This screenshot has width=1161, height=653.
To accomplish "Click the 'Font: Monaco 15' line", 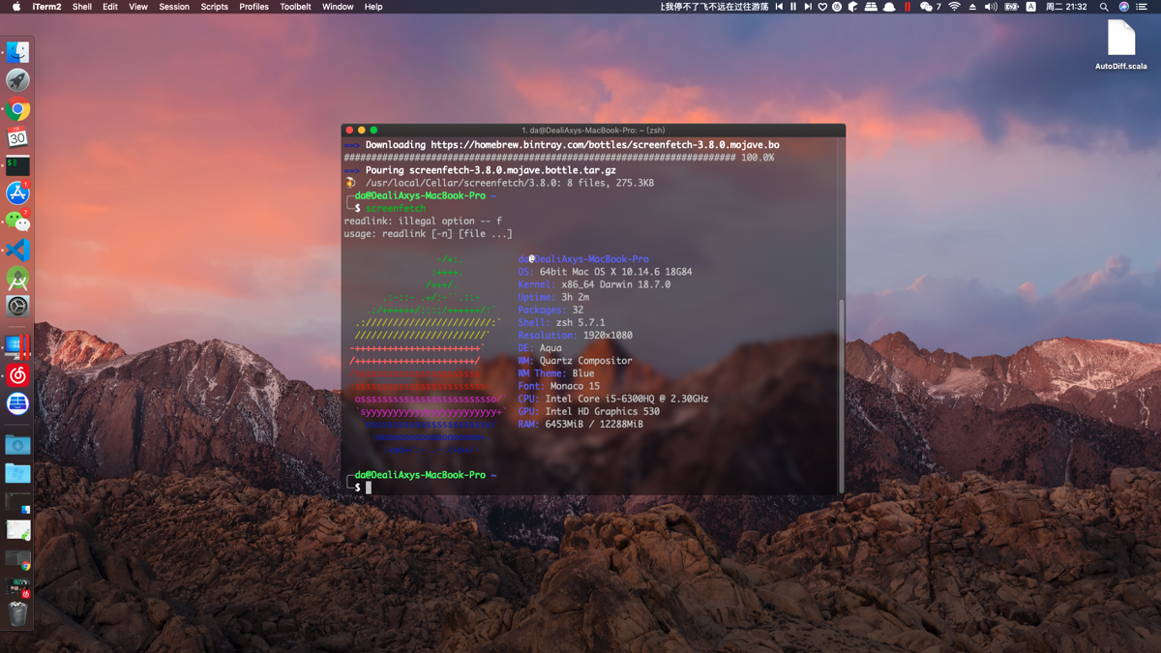I will pos(558,386).
